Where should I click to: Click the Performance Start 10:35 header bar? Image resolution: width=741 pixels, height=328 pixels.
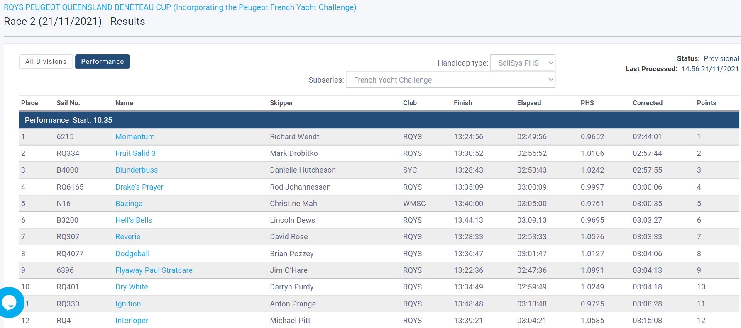point(379,120)
